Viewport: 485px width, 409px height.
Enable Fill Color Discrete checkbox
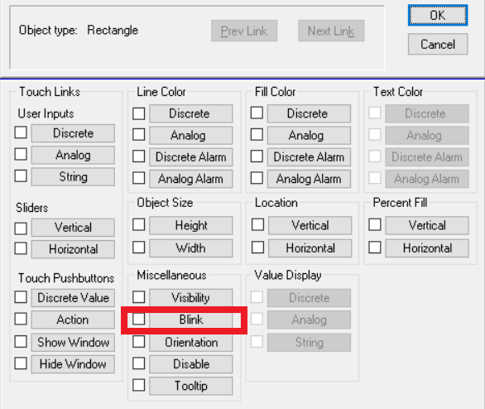(257, 113)
